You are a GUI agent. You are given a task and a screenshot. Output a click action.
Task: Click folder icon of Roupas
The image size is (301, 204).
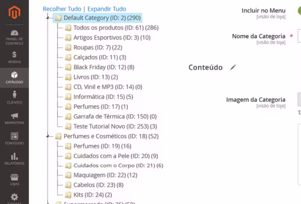click(x=68, y=47)
